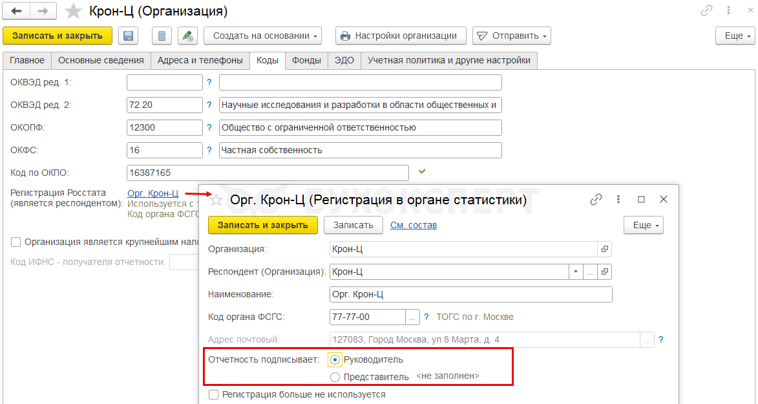Open См. состав link
758x404 pixels.
coord(414,225)
